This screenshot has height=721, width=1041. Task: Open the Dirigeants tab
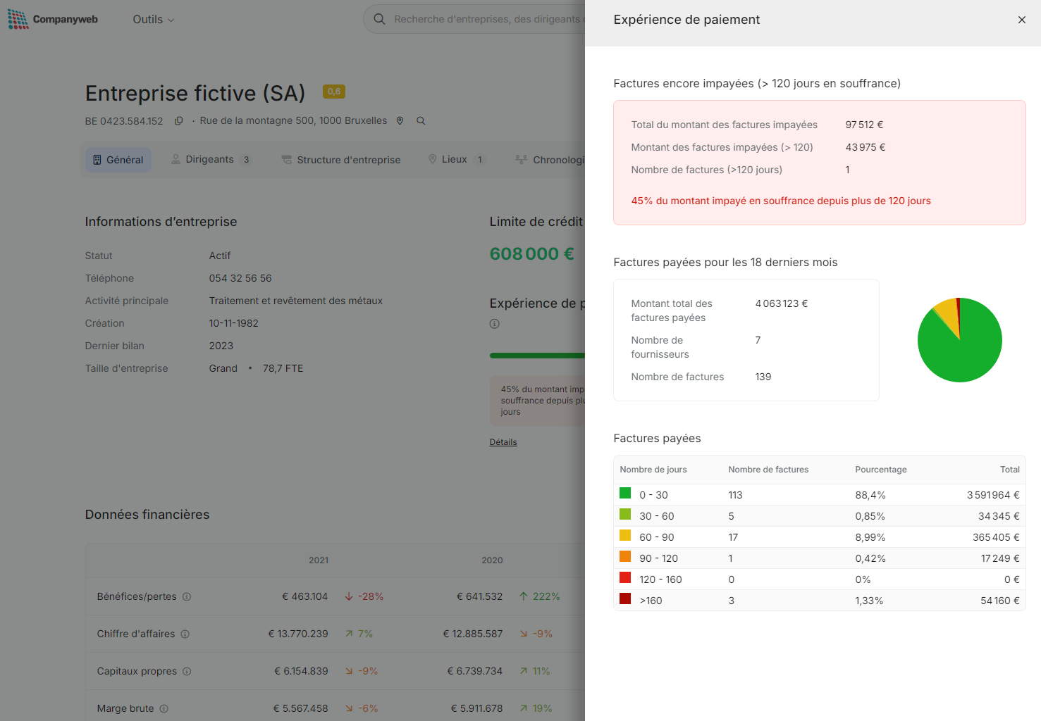pyautogui.click(x=210, y=160)
